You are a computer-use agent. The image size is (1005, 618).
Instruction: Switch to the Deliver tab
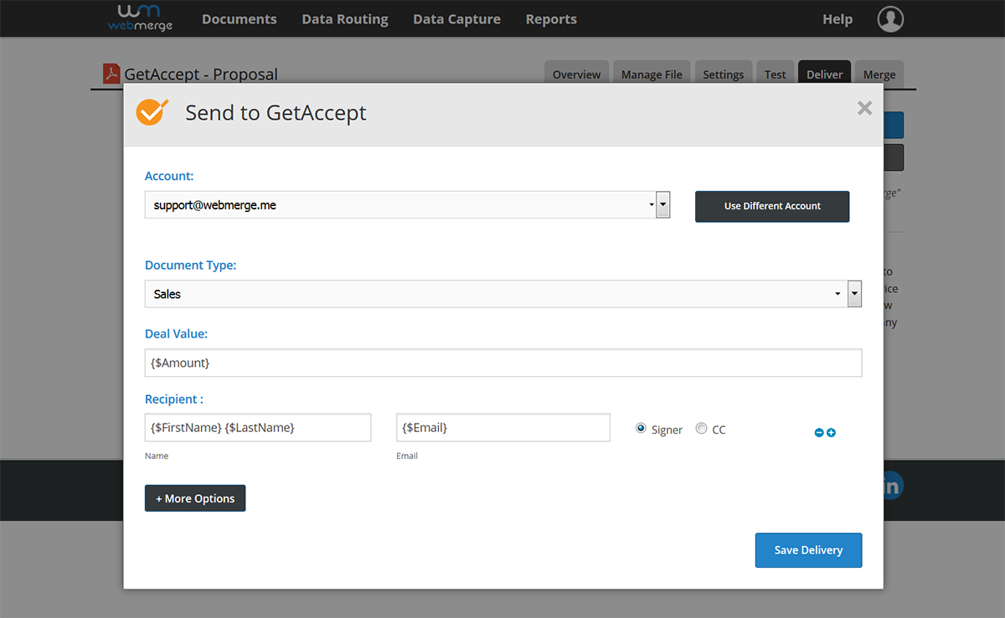[x=824, y=75]
